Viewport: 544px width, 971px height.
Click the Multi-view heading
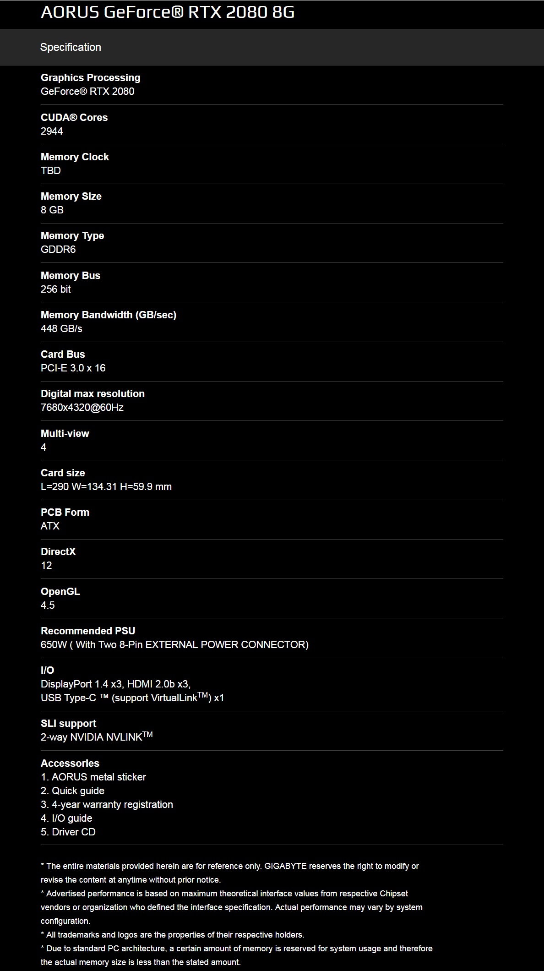pyautogui.click(x=65, y=433)
